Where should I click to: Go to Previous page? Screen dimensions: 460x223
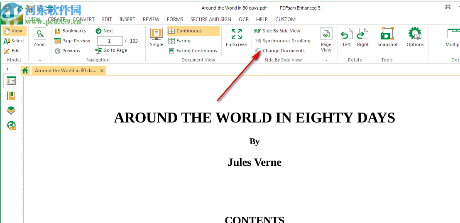tap(68, 51)
